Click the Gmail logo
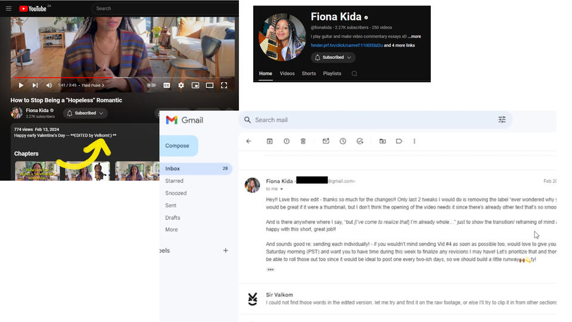The height and width of the screenshot is (322, 572). (184, 120)
